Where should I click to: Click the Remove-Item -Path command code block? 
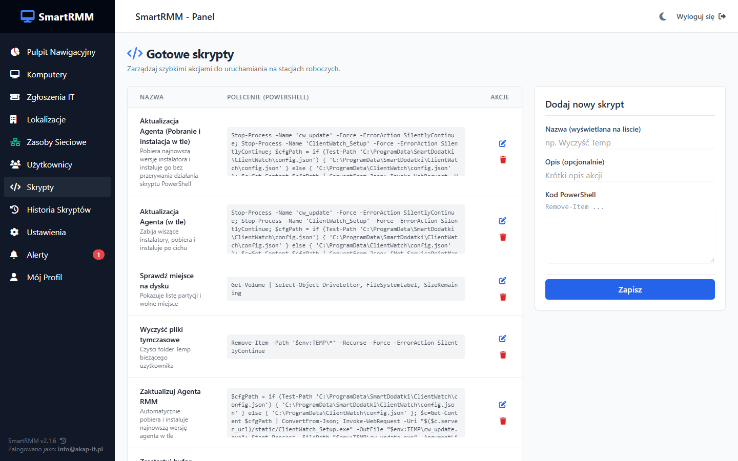346,347
